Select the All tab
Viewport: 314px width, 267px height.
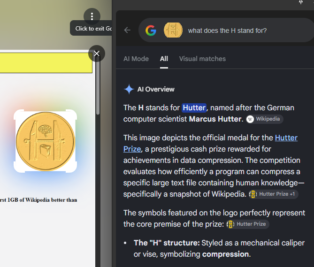164,59
